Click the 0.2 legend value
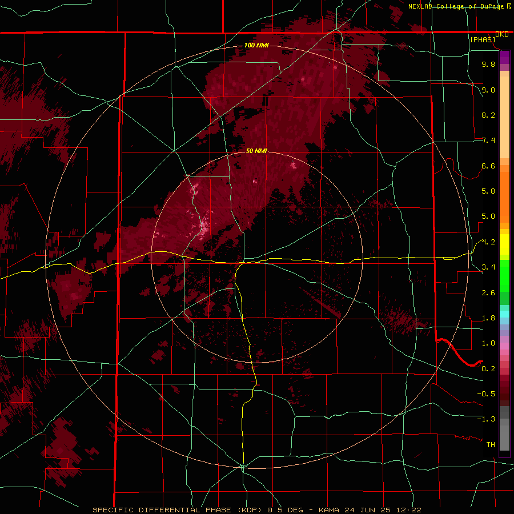Viewport: 514px width, 514px height. (x=488, y=369)
